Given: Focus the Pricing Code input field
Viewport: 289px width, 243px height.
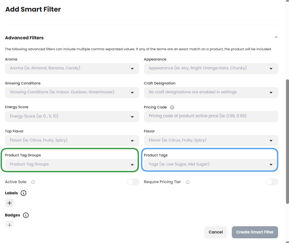Looking at the screenshot, I should click(x=211, y=116).
